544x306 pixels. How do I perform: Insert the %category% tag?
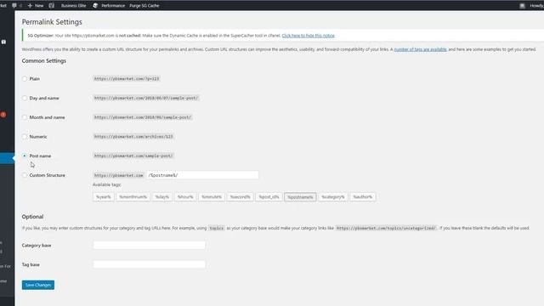[333, 196]
